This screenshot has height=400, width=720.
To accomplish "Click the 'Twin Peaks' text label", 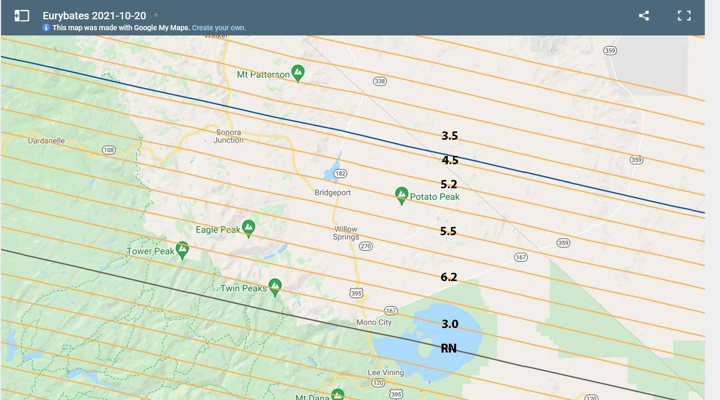I will 243,288.
